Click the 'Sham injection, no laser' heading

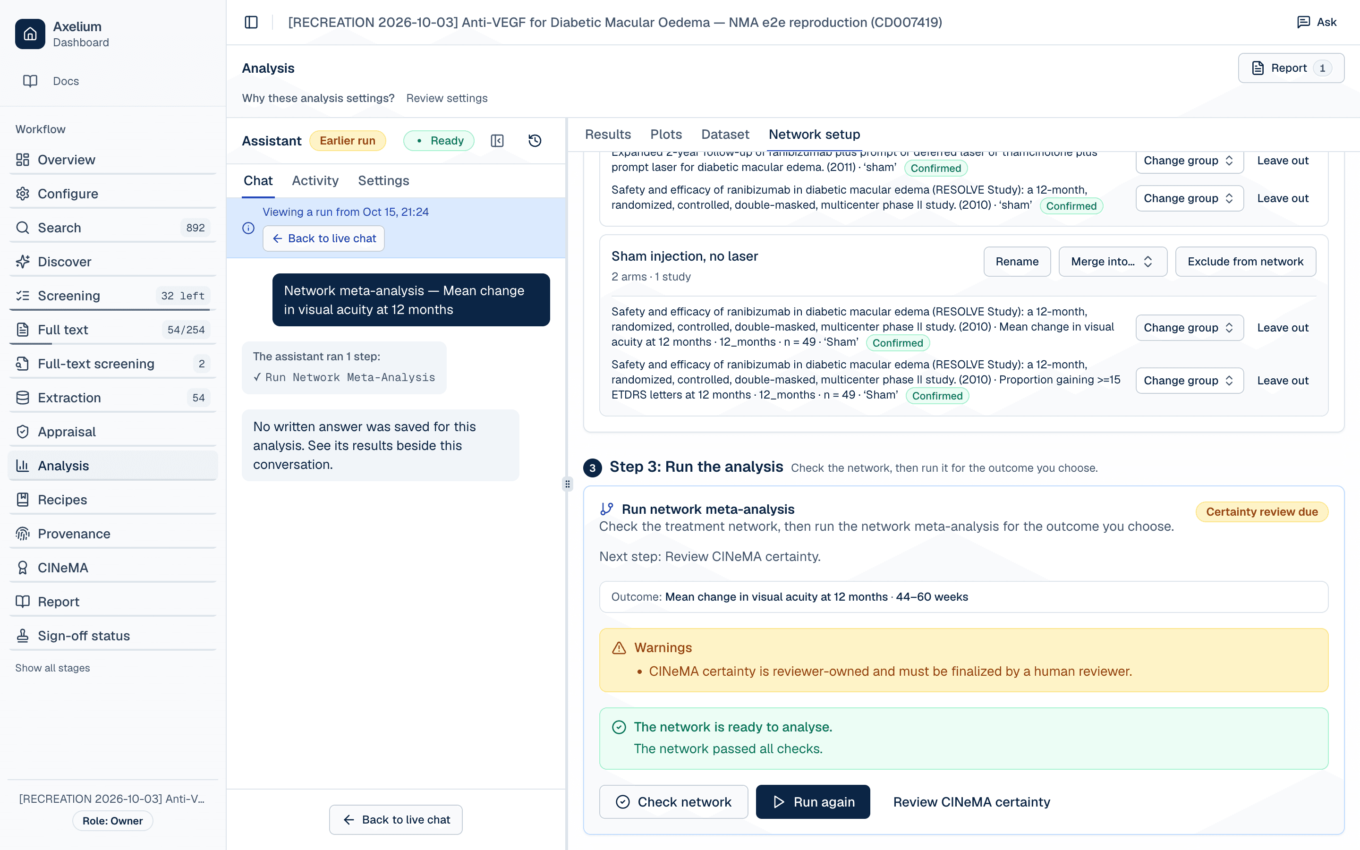[685, 256]
